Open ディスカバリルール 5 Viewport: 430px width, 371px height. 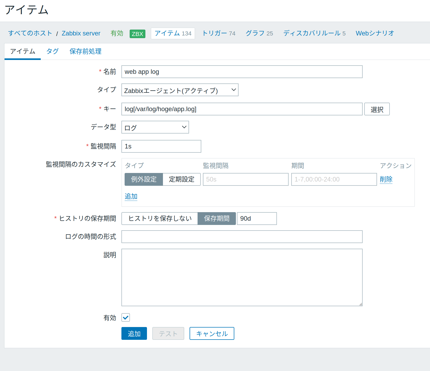(314, 33)
